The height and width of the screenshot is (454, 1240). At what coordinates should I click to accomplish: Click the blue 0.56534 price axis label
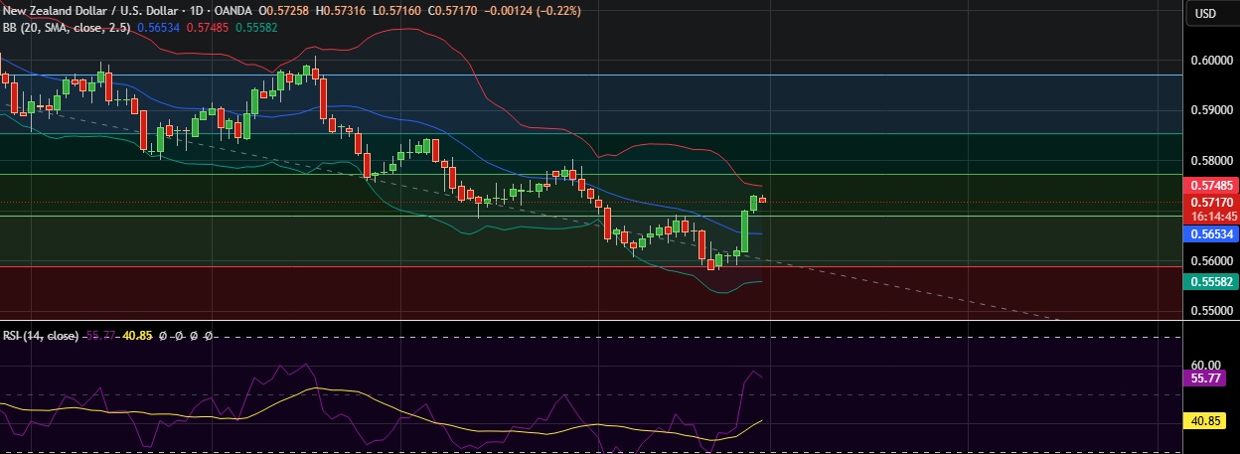(x=1211, y=234)
